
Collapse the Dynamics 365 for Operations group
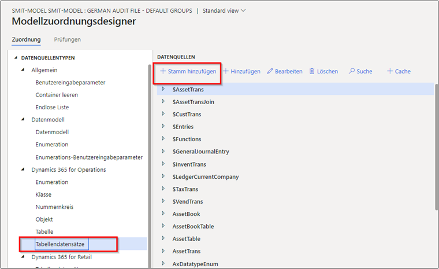pyautogui.click(x=25, y=169)
